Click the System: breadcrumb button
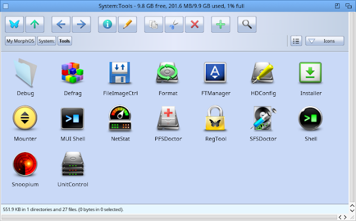 pyautogui.click(x=47, y=41)
